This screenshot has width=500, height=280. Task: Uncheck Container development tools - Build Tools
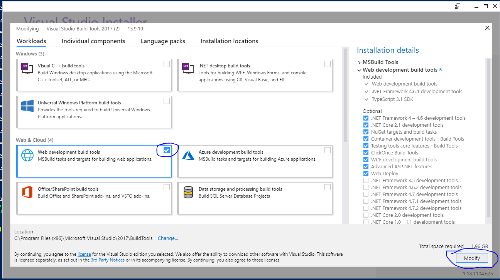pos(366,139)
